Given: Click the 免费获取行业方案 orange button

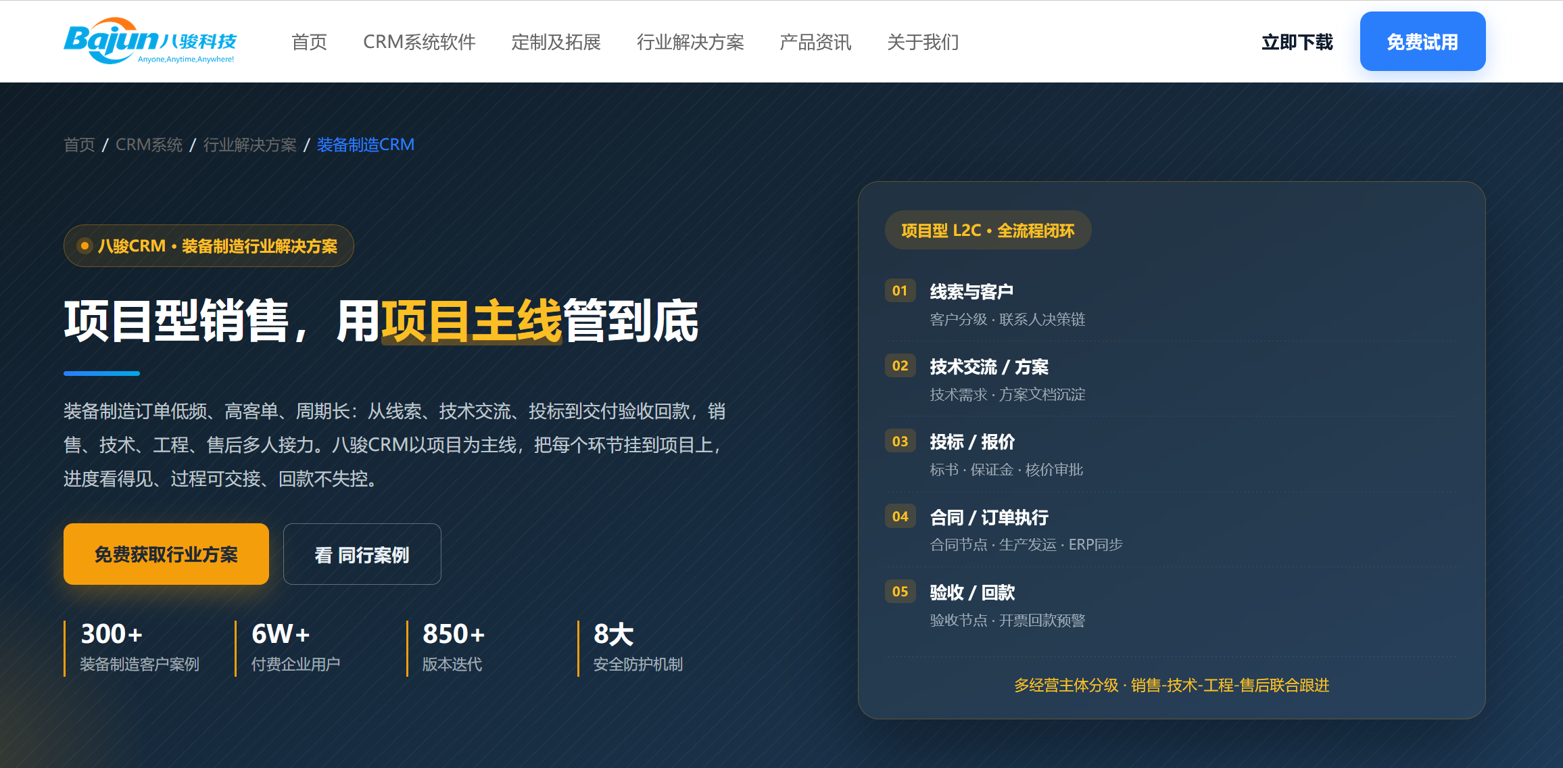Looking at the screenshot, I should coord(166,554).
